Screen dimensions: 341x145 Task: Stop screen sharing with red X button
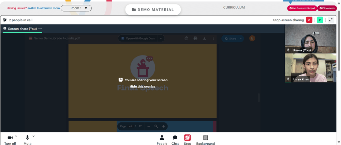tap(309, 20)
